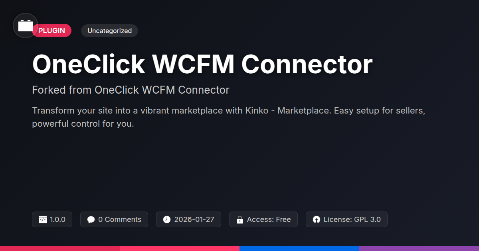Screen dimensions: 479x251
Task: Click the OneClick WCFM Connector title
Action: (x=202, y=64)
